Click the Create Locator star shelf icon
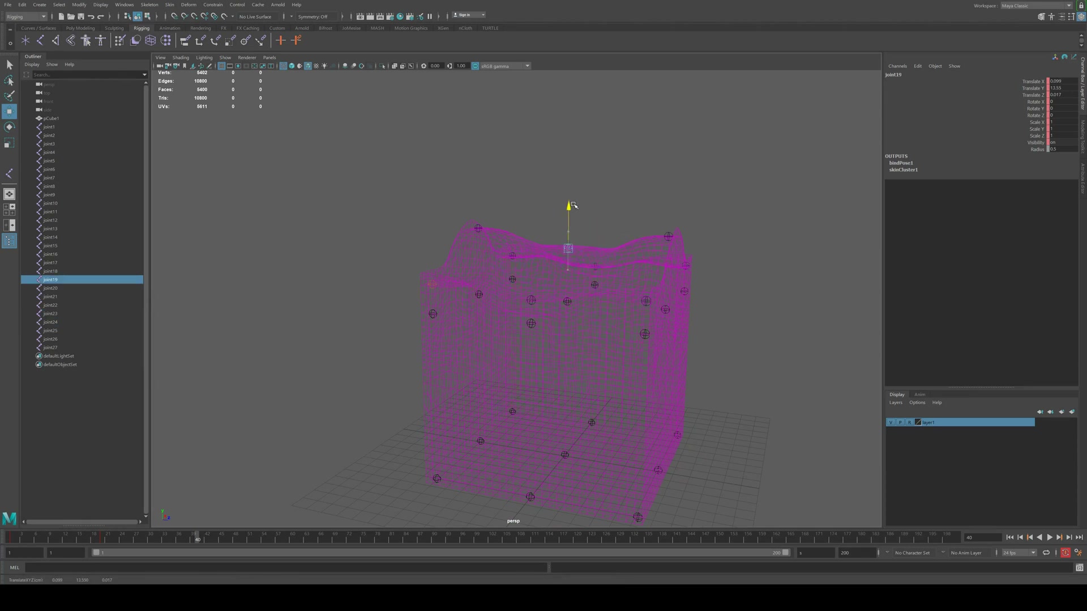The height and width of the screenshot is (611, 1087). (25, 40)
